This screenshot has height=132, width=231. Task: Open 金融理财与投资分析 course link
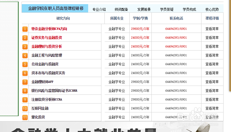(x=47, y=46)
